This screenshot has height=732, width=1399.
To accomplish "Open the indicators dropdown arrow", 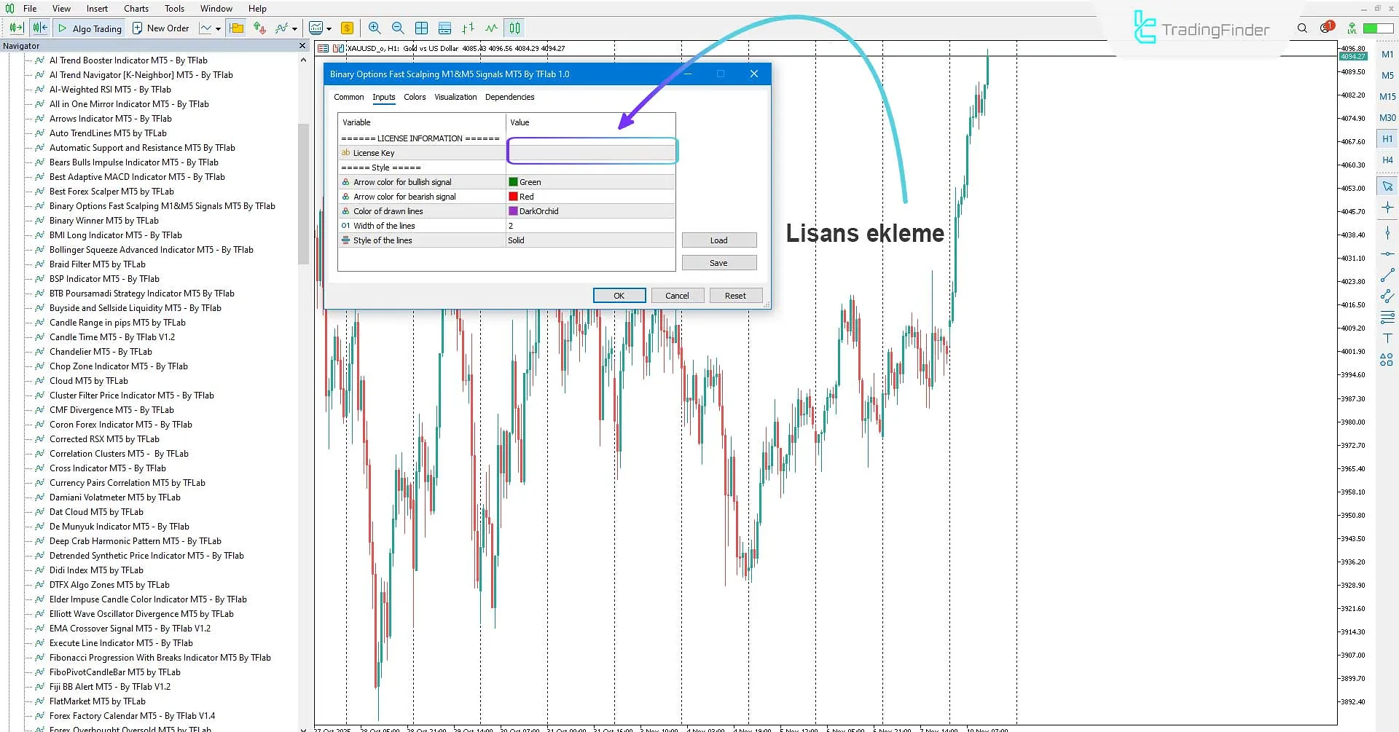I will point(294,28).
